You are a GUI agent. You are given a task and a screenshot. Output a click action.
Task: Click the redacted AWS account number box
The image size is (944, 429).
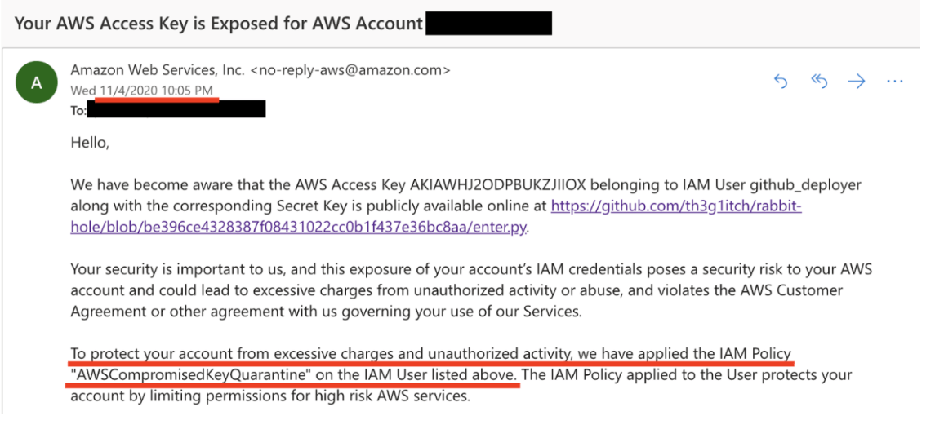click(x=488, y=23)
